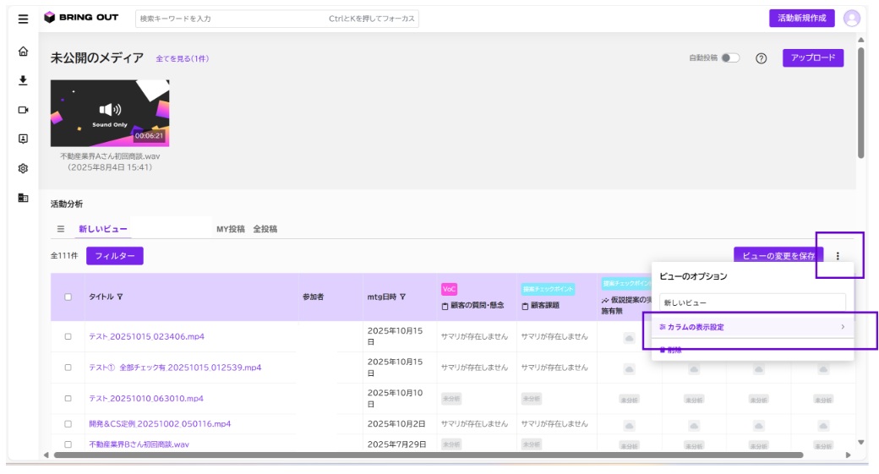The width and height of the screenshot is (879, 474).
Task: Click 参加者 column header
Action: [x=313, y=297]
